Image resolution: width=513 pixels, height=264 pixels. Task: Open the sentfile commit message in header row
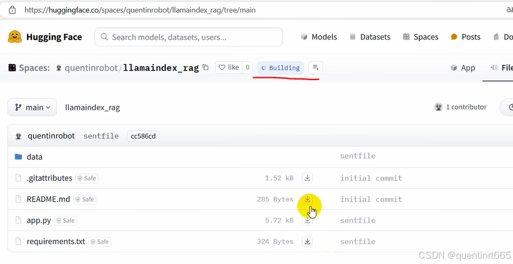coord(101,136)
